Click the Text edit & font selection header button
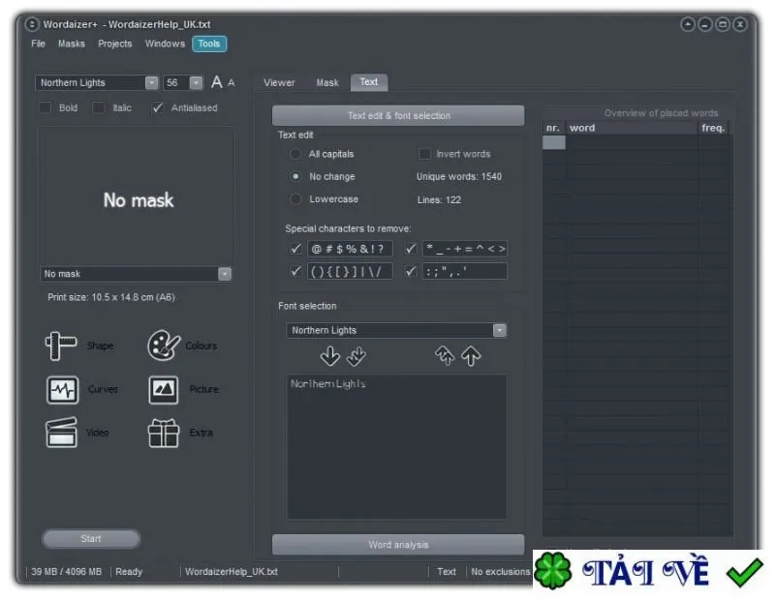The width and height of the screenshot is (775, 601). (398, 115)
